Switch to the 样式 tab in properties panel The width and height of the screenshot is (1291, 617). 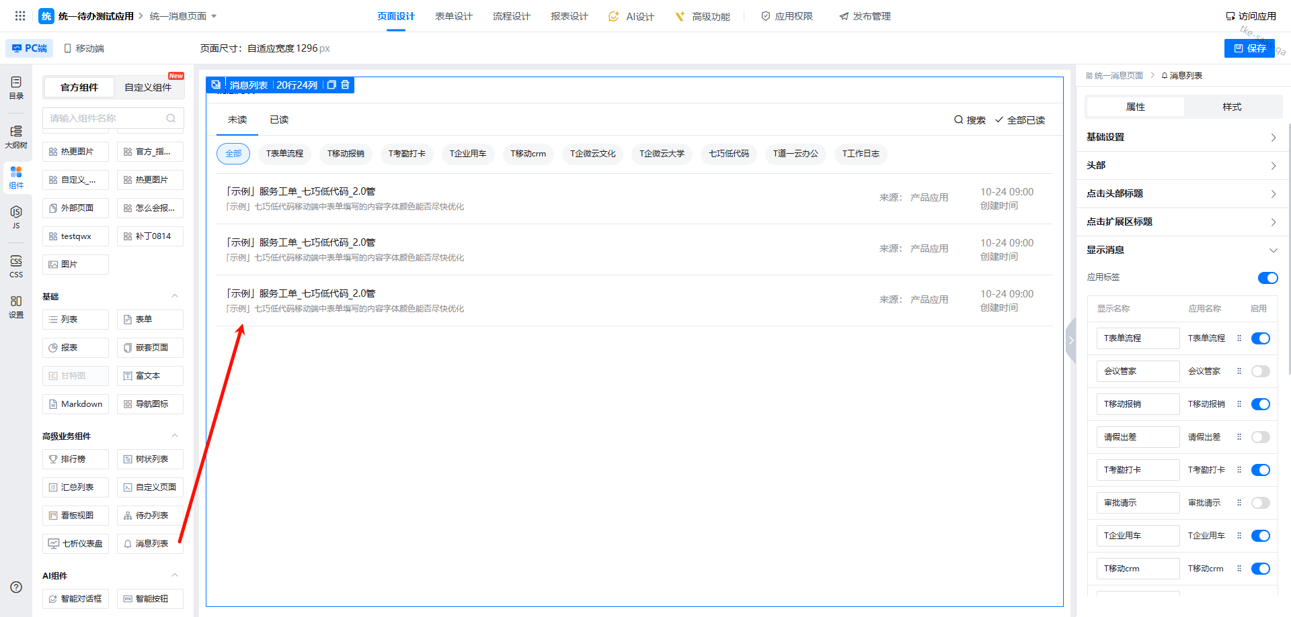point(1232,107)
